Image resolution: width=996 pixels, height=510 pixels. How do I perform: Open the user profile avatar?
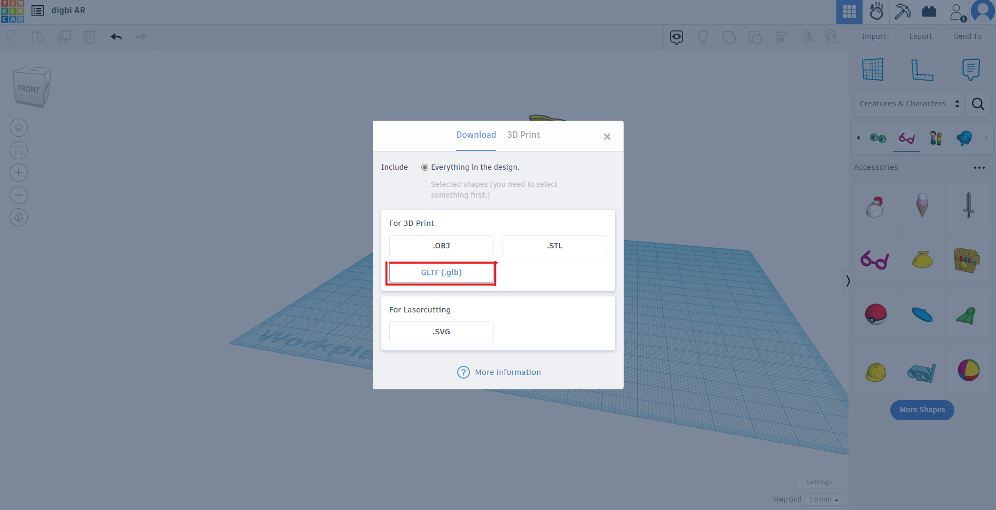click(983, 11)
